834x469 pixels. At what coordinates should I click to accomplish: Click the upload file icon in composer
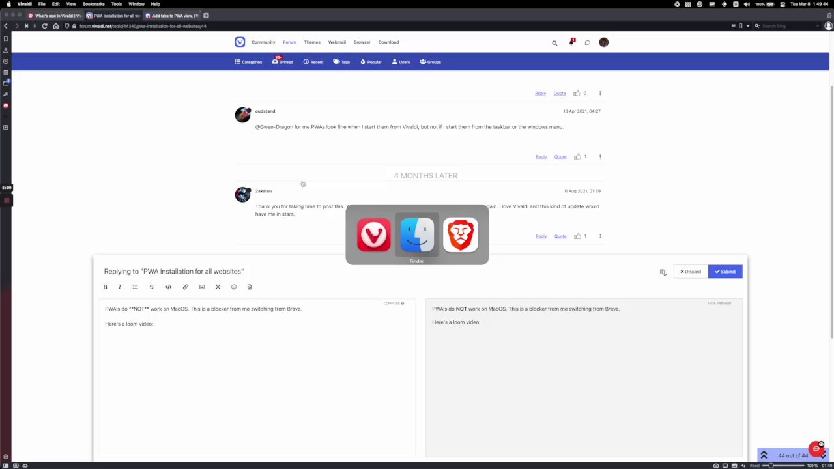tap(250, 287)
